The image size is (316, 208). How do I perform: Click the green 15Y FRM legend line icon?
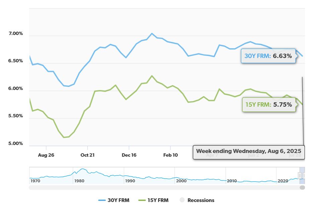(142, 200)
